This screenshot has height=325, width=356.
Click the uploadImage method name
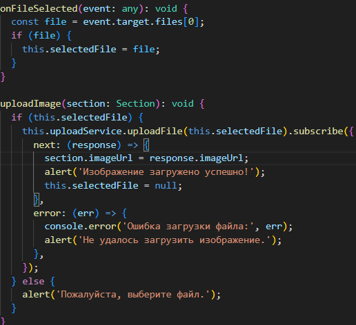click(30, 104)
